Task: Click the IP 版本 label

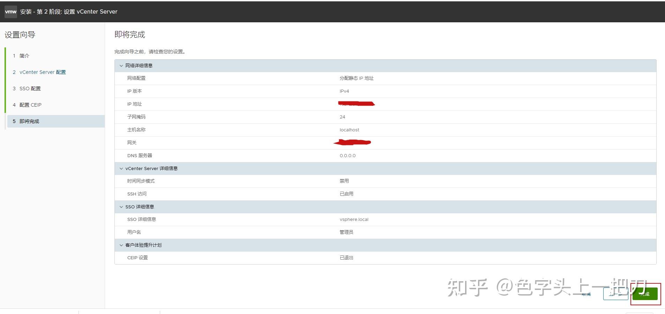Action: click(x=134, y=91)
